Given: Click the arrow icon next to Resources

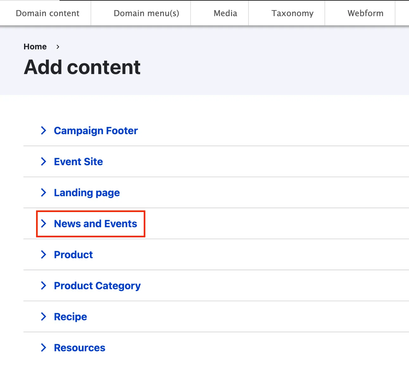Looking at the screenshot, I should 44,347.
